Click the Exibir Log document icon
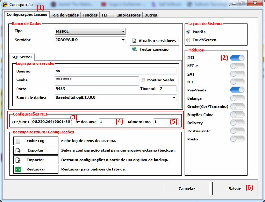 click(x=18, y=141)
